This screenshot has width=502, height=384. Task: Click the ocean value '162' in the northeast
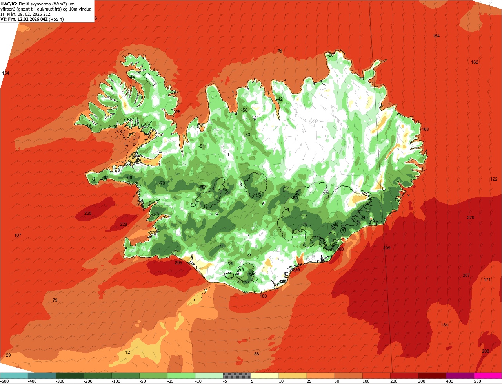click(475, 62)
